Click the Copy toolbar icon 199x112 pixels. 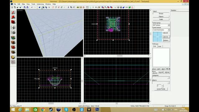pos(71,7)
